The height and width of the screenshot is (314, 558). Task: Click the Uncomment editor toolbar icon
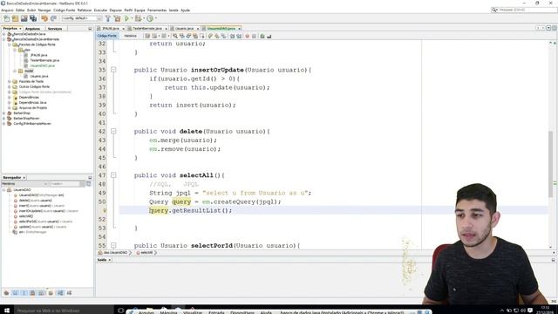coord(269,36)
